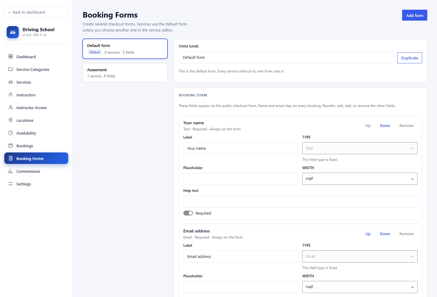Open Dashboard in the sidebar
Viewport: 437px width, 297px height.
36,57
